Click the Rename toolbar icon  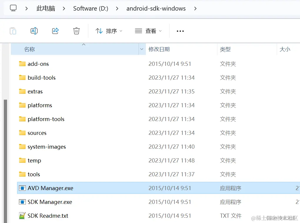34,31
